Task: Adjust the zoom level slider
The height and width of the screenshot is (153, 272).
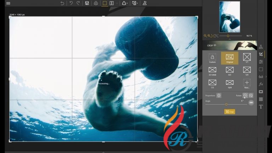Action: click(228, 36)
